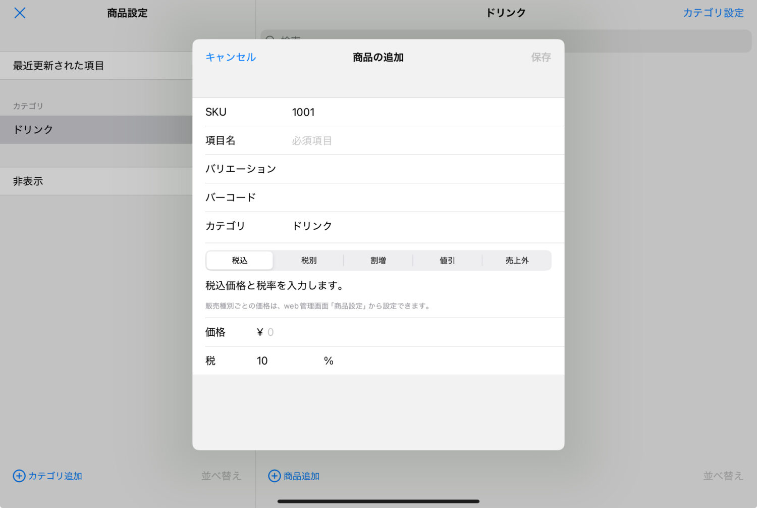Screen dimensions: 757x508
Task: Click 並べ替え in the category sidebar
Action: (x=221, y=476)
